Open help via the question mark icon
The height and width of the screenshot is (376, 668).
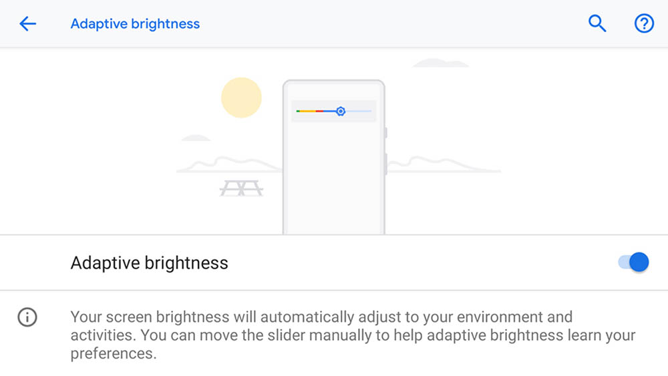pos(643,24)
